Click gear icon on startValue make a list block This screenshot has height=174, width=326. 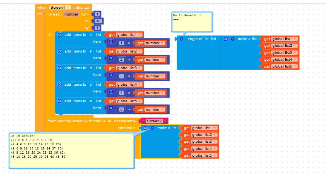coord(145,128)
